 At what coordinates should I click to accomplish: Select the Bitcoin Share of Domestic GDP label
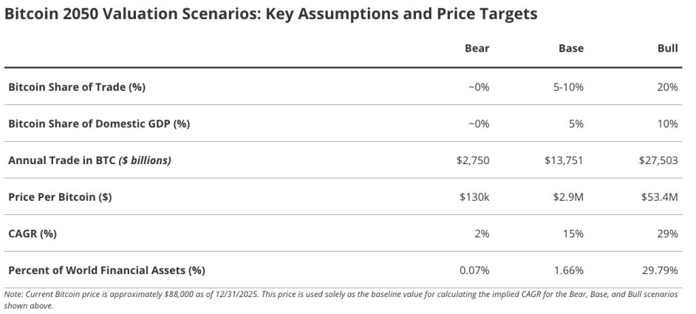coord(99,123)
